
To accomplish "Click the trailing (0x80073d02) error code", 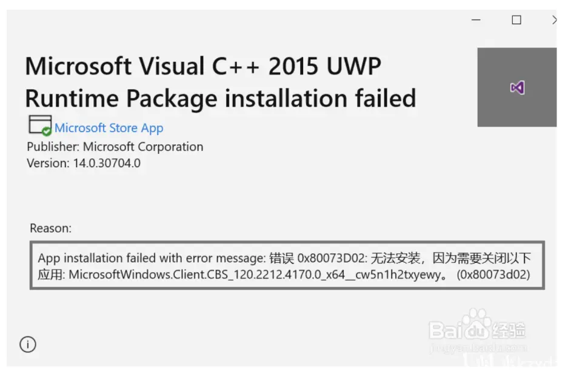I will (x=493, y=274).
